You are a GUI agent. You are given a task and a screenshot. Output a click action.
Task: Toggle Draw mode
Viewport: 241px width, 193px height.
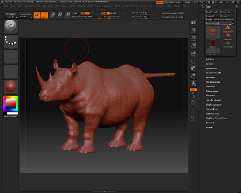click(x=44, y=15)
